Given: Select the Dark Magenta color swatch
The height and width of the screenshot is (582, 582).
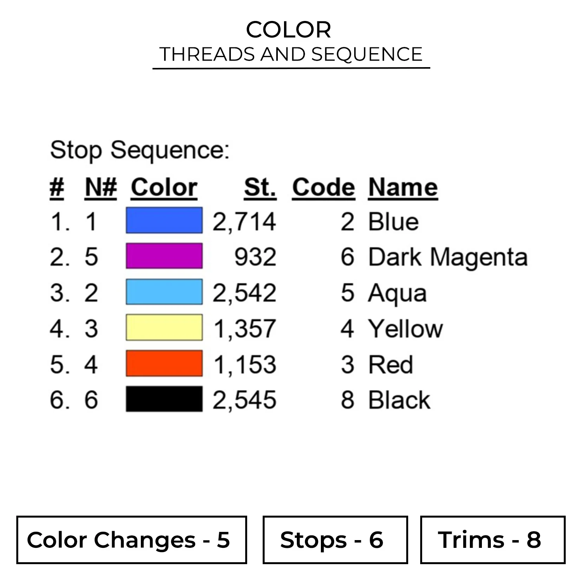Looking at the screenshot, I should coord(164,256).
